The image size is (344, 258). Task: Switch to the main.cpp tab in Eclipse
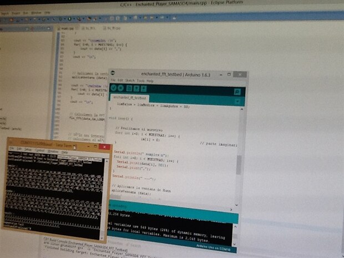tap(67, 28)
